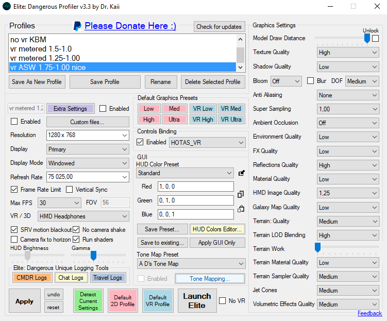
Task: Apply the VR High preset
Action: (203, 120)
